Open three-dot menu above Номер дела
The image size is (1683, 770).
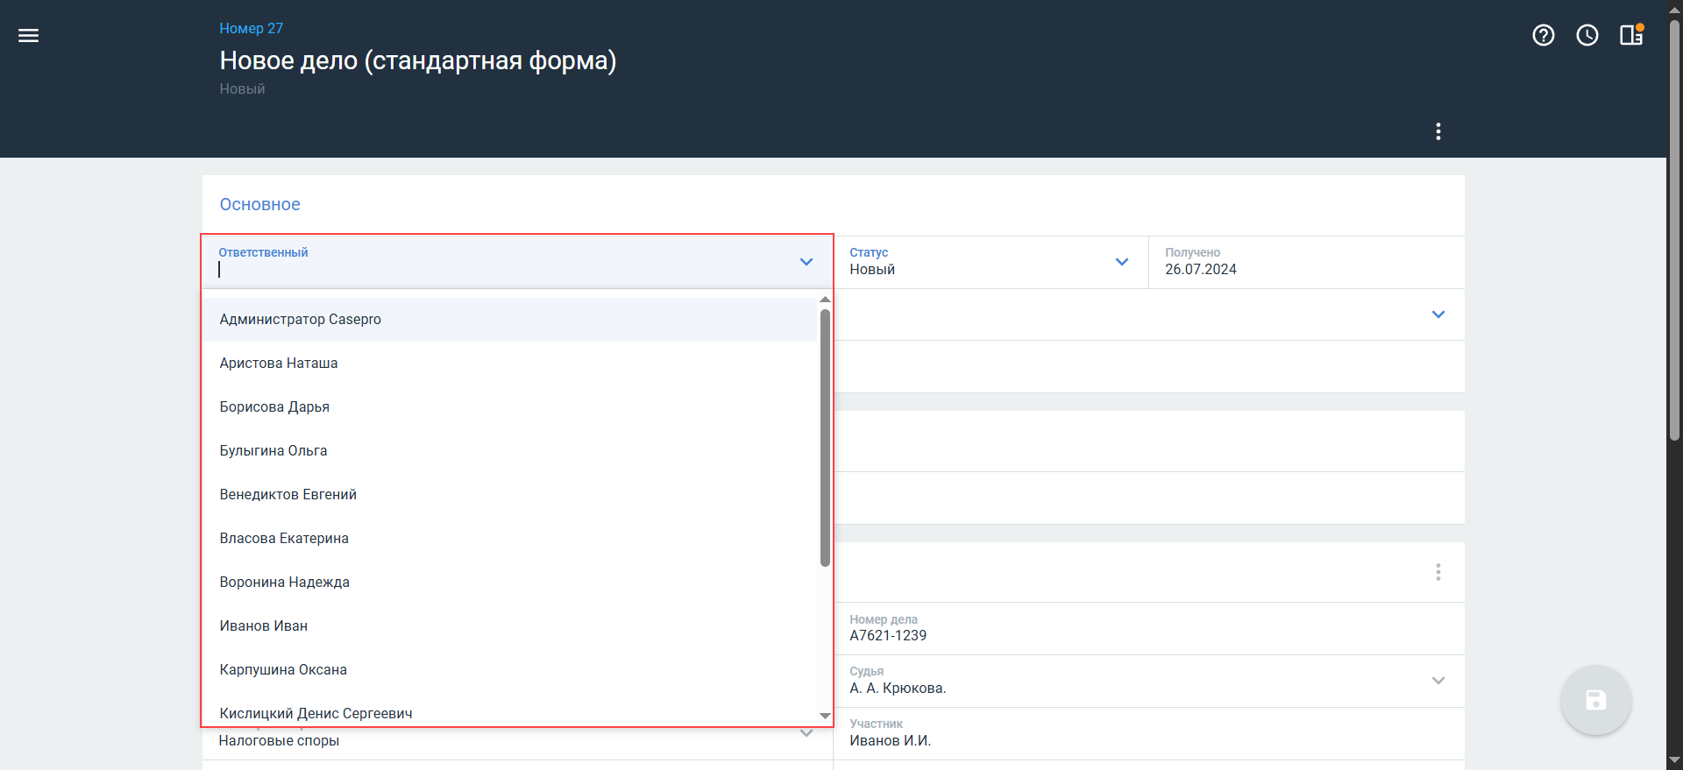pos(1438,572)
